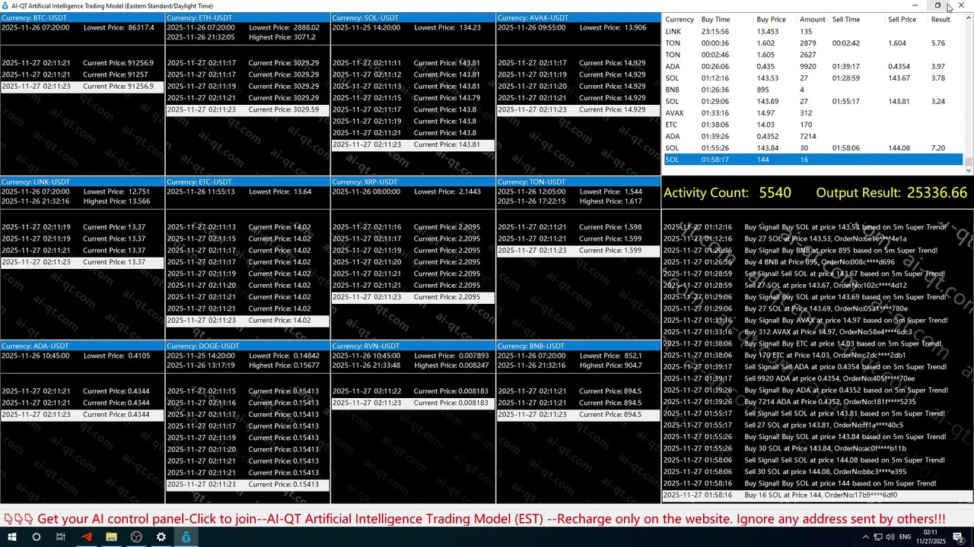Select the ETC 01:38:06 trade row

pos(813,125)
